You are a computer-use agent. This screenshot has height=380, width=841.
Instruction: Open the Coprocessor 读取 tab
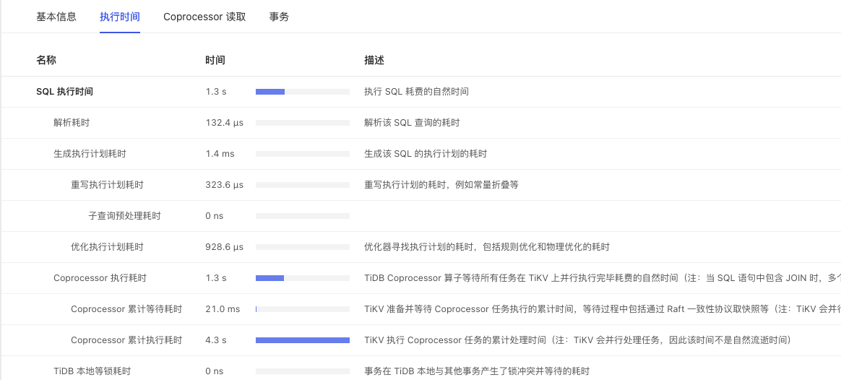[204, 17]
